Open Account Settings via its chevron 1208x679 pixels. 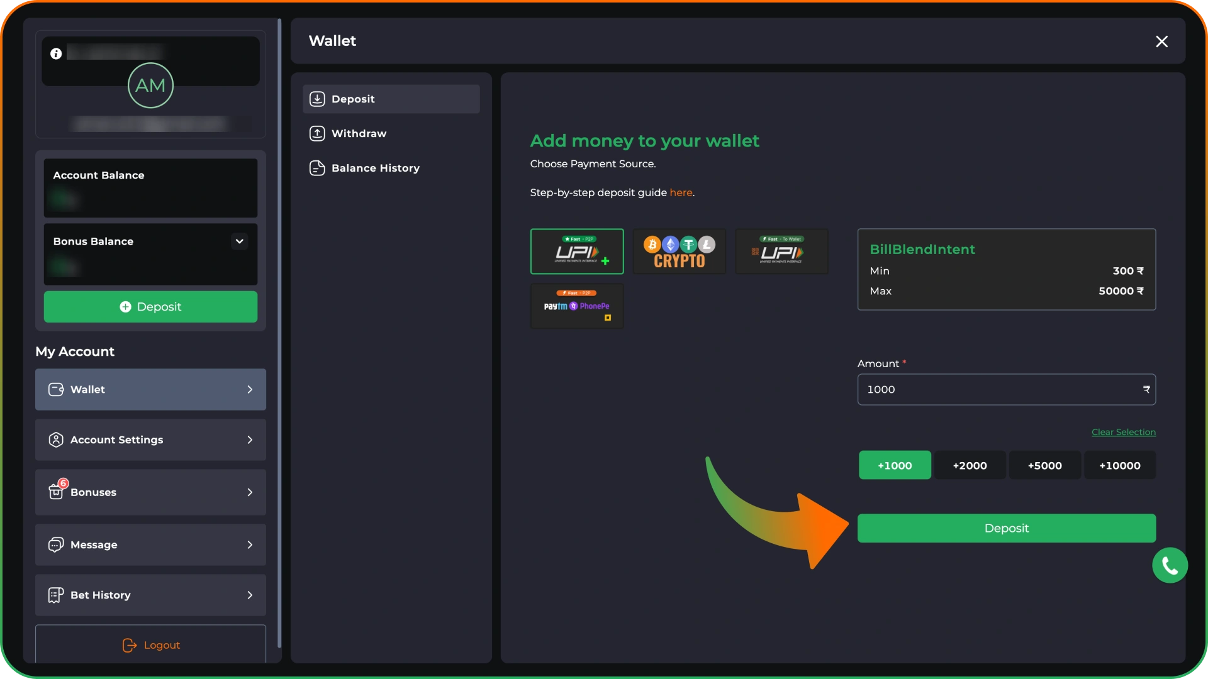tap(250, 440)
